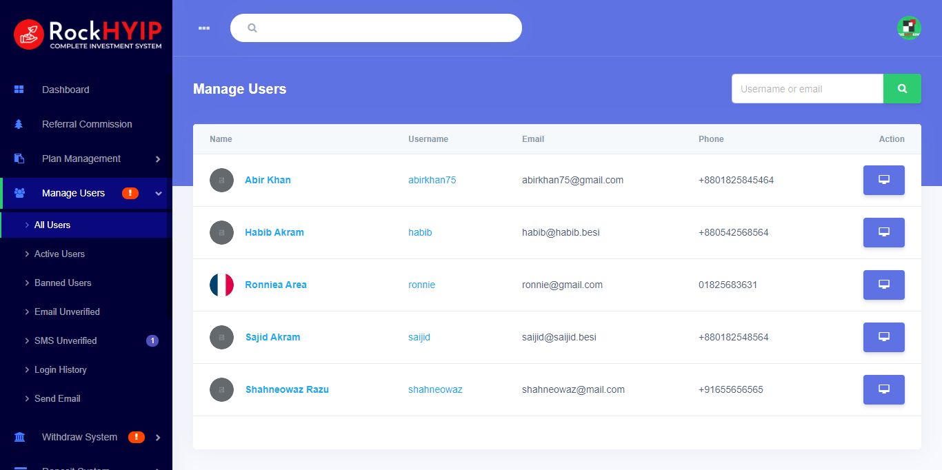Select Active Users in sidebar

coord(59,254)
